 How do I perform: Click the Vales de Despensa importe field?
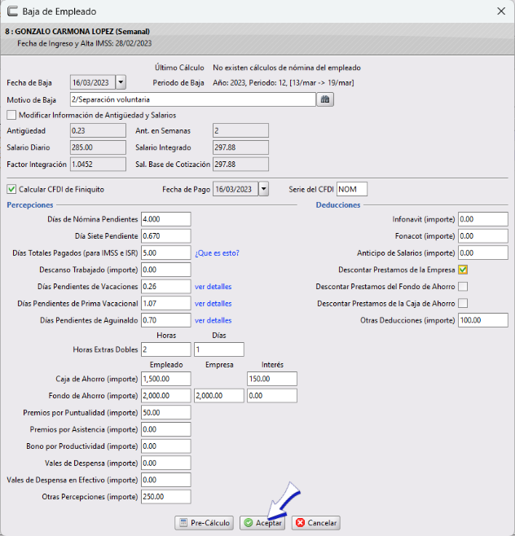(166, 464)
